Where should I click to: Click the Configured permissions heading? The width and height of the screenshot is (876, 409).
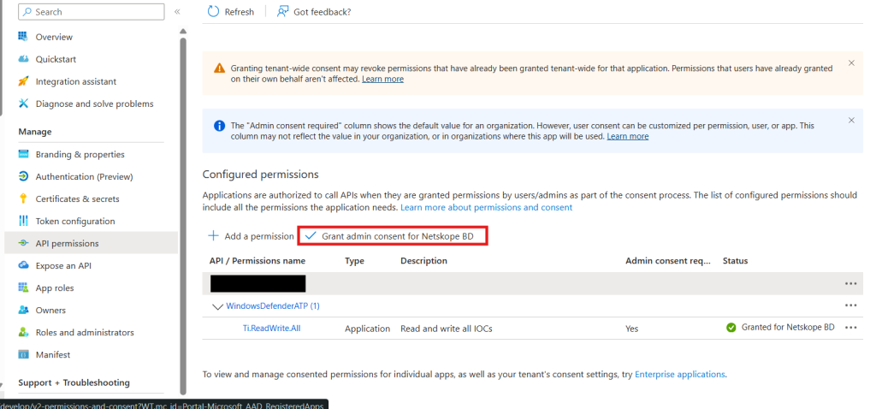click(x=260, y=175)
